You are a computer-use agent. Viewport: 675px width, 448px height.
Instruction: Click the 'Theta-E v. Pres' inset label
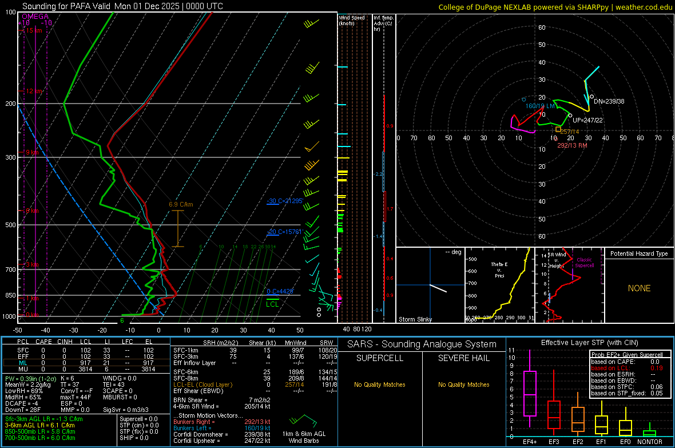499,269
